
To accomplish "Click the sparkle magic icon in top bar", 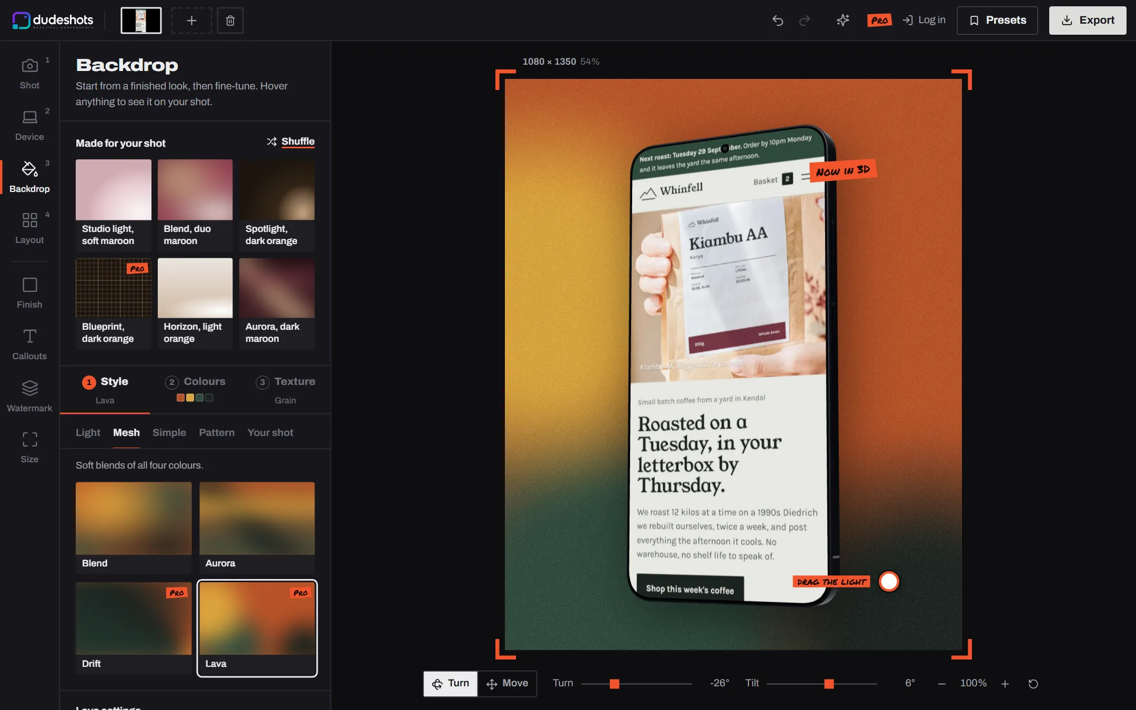I will coord(843,21).
